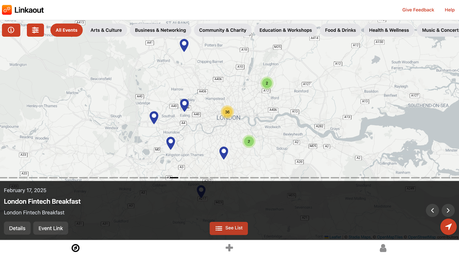The height and width of the screenshot is (255, 459).
Task: Open the 2-event cluster near Ilford
Action: (267, 83)
